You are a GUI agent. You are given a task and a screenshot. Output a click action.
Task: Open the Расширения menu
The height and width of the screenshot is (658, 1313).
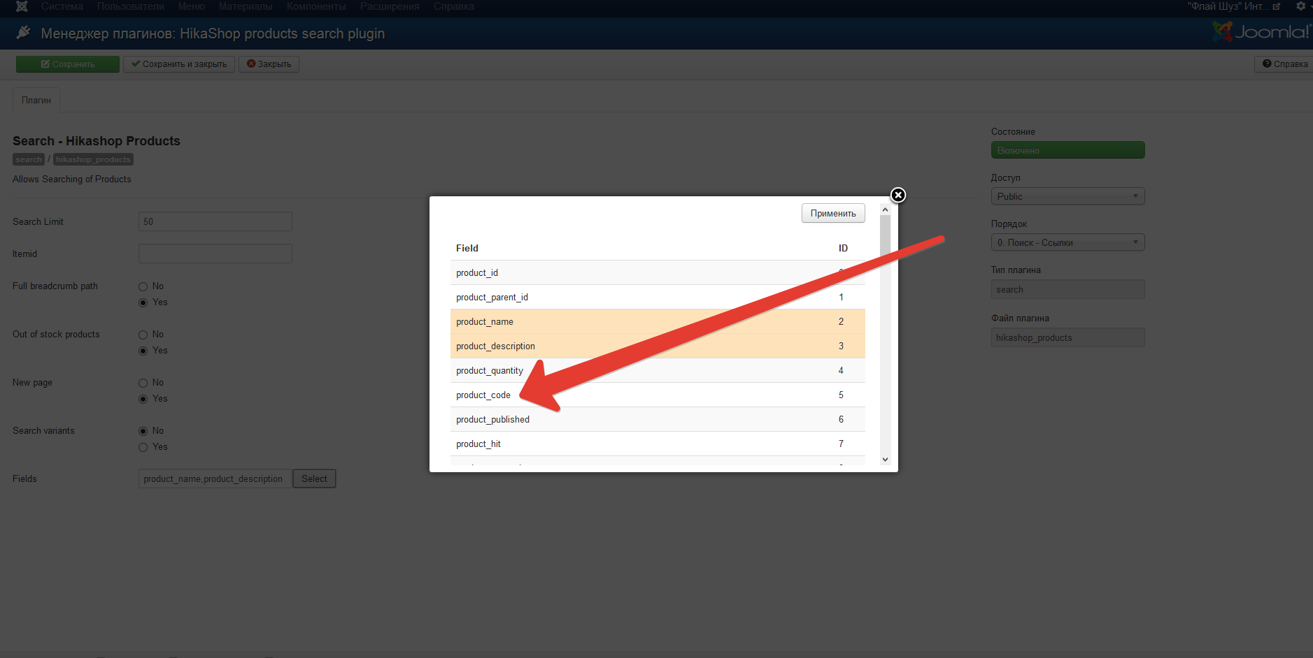(390, 6)
